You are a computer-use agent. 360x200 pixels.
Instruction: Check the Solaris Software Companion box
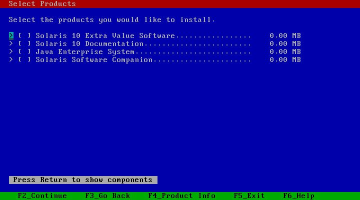[x=24, y=59]
